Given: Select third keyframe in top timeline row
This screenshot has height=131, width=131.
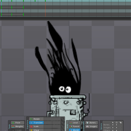Looking at the screenshot, I should point(23,1).
